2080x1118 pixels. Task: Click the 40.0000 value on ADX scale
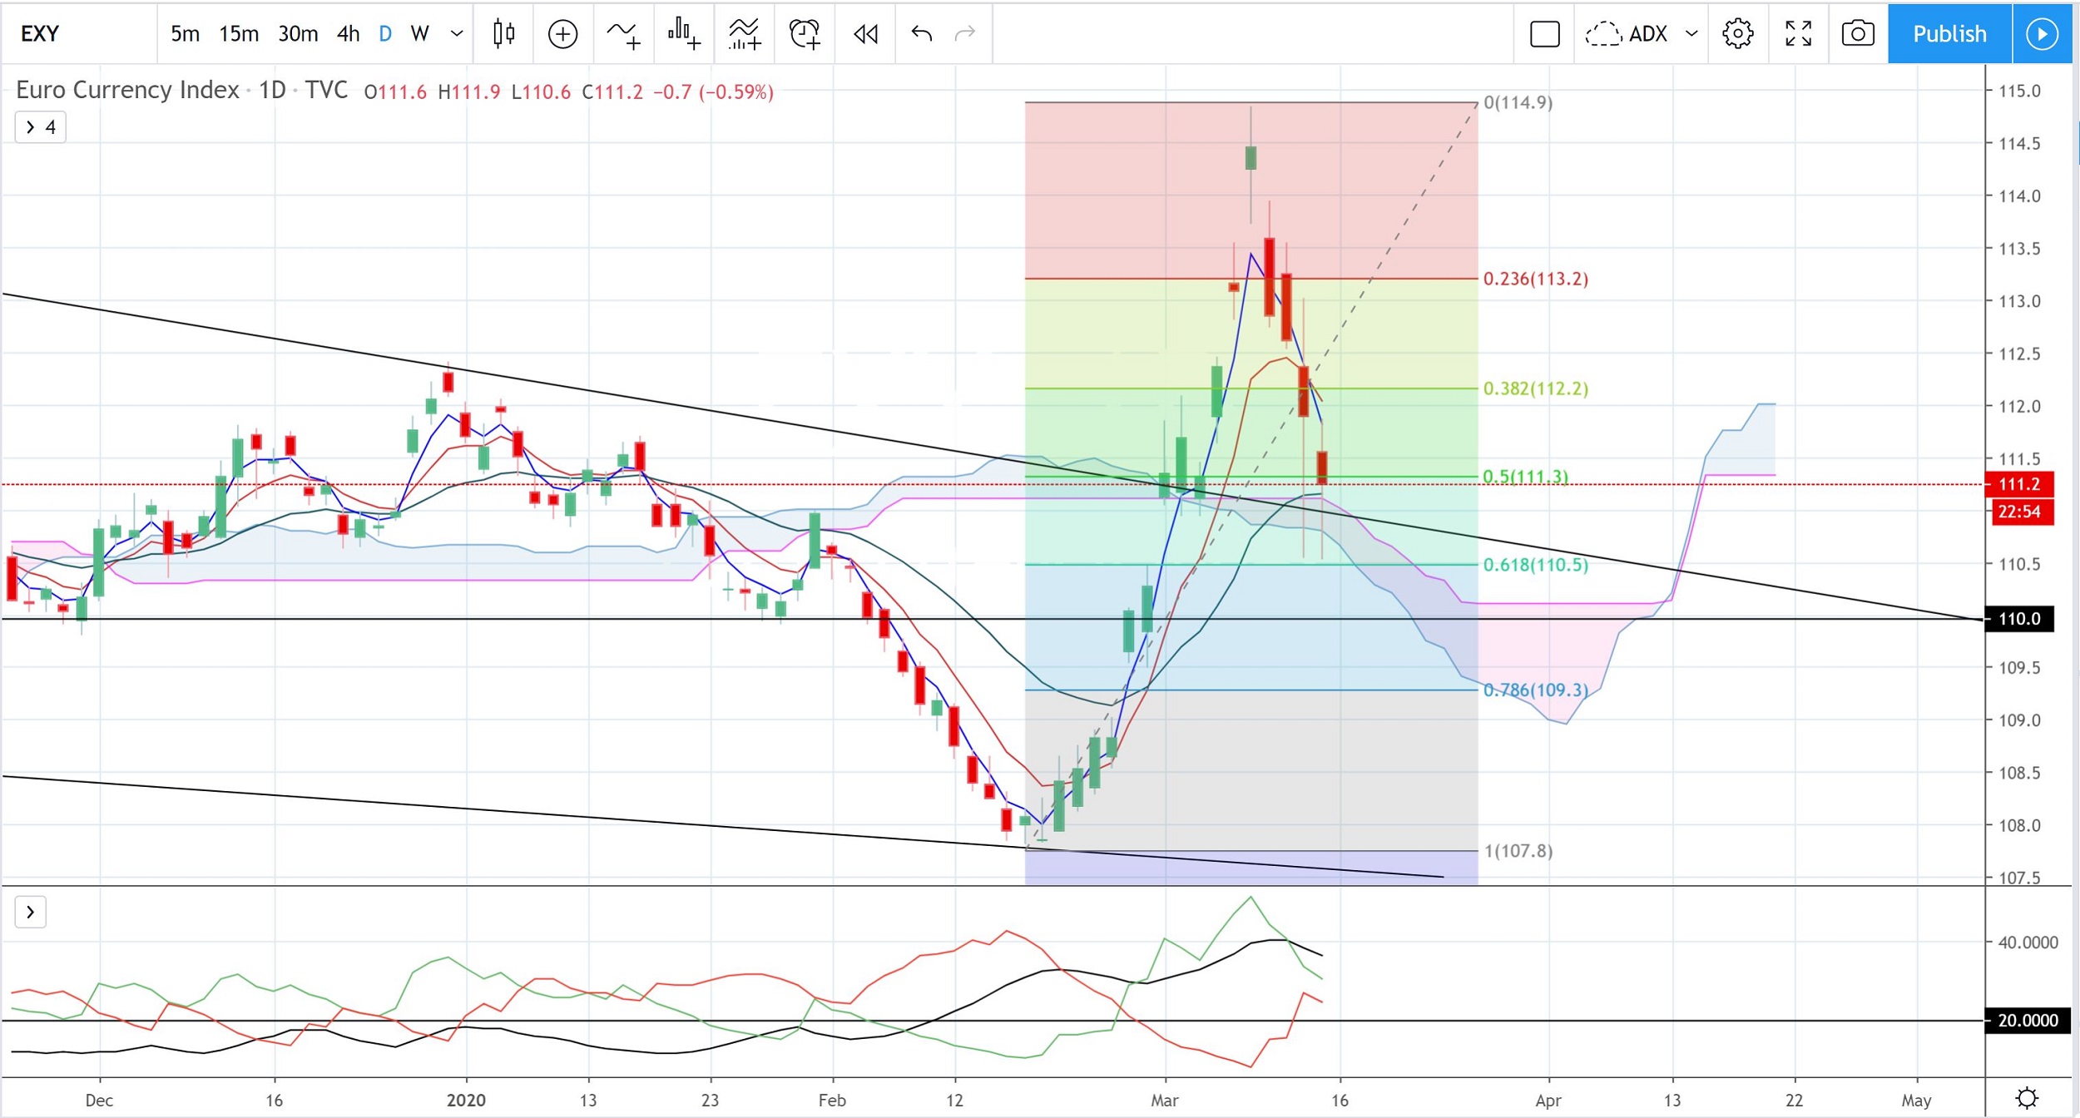pos(2028,942)
